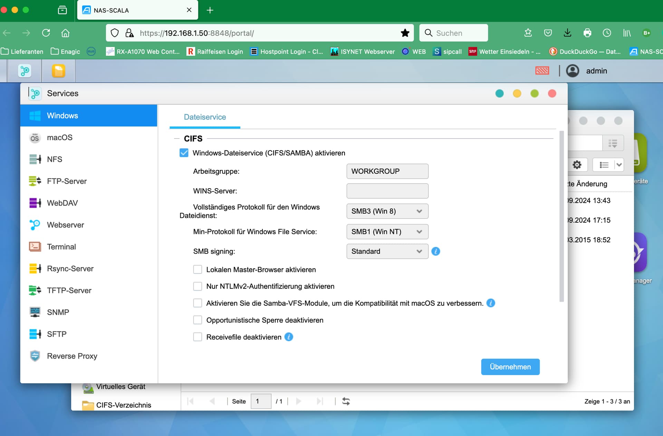The width and height of the screenshot is (663, 436).
Task: Open the Services app icon in taskbar
Action: click(25, 71)
